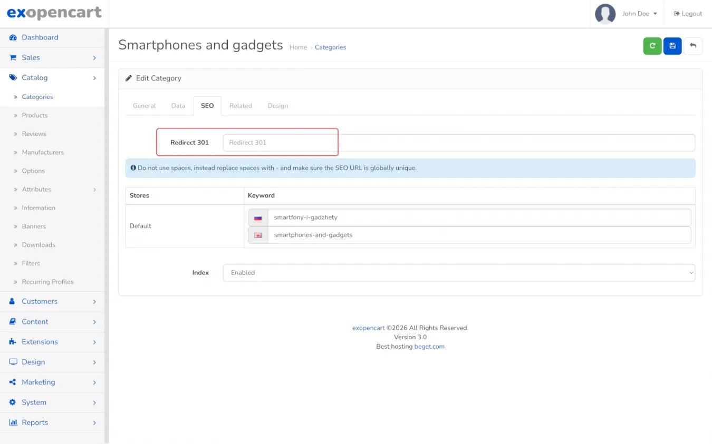
Task: Open the Index Enabled dropdown
Action: point(458,273)
